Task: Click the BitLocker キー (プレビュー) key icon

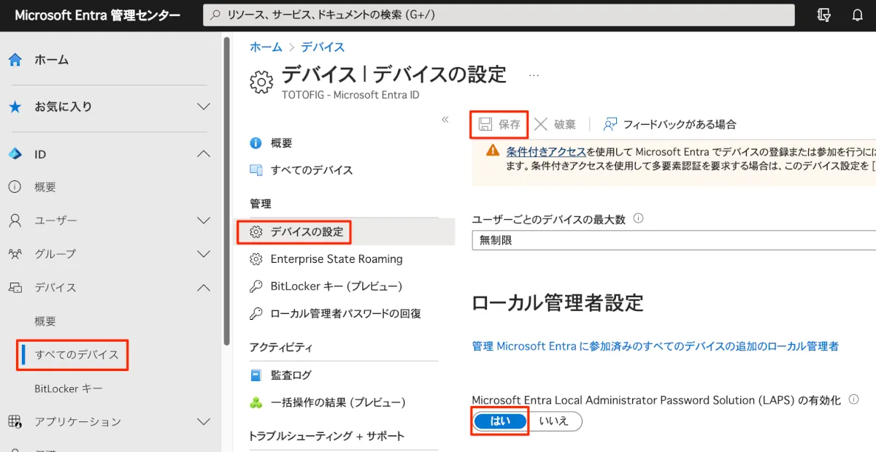Action: [x=255, y=286]
